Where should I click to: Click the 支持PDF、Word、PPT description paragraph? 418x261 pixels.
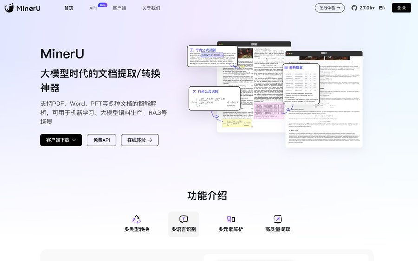pos(104,112)
